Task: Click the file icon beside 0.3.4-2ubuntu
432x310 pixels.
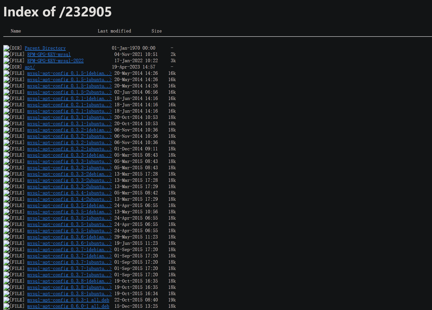Action: 6,199
